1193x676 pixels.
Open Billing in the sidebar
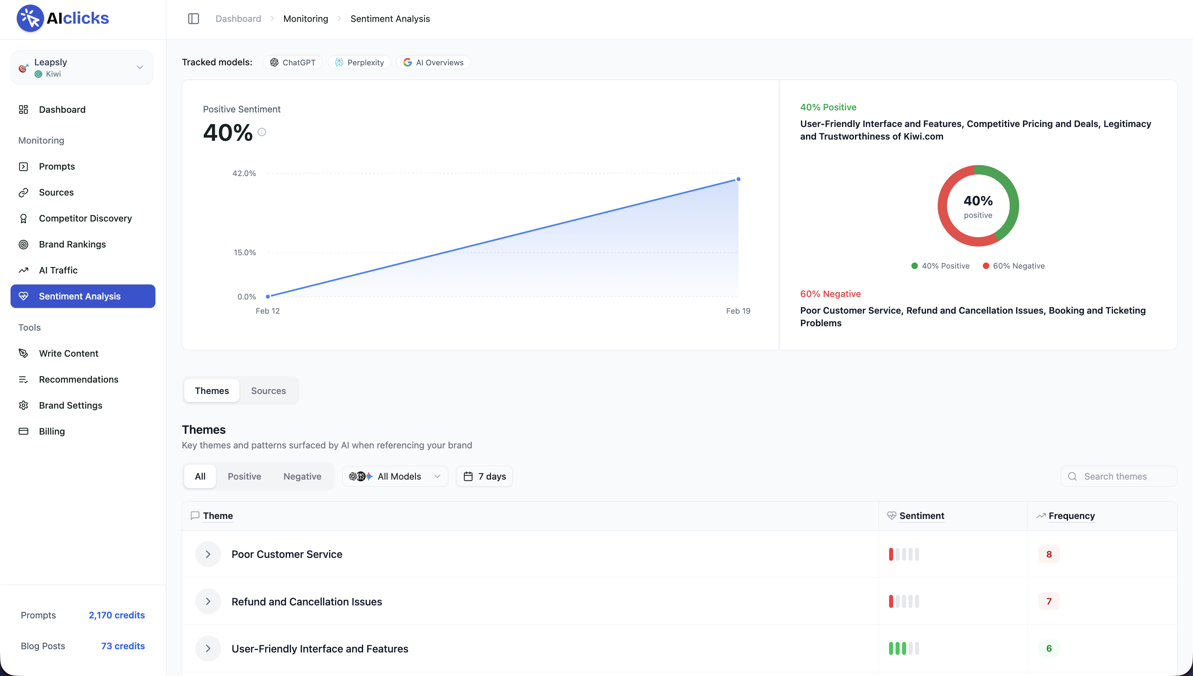coord(52,431)
